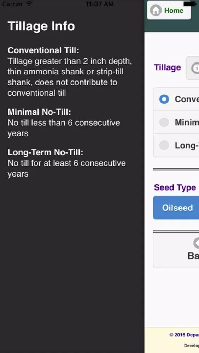Tap the 11:07 AM clock
Viewport: 199px width, 353px height.
pyautogui.click(x=100, y=4)
